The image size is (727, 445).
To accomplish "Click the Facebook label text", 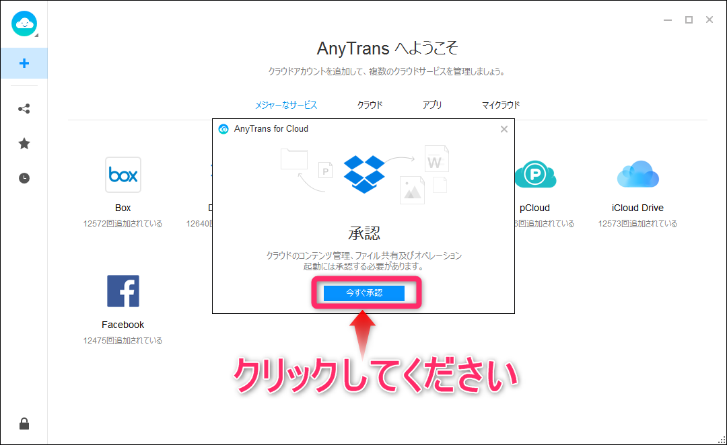I will pos(123,325).
